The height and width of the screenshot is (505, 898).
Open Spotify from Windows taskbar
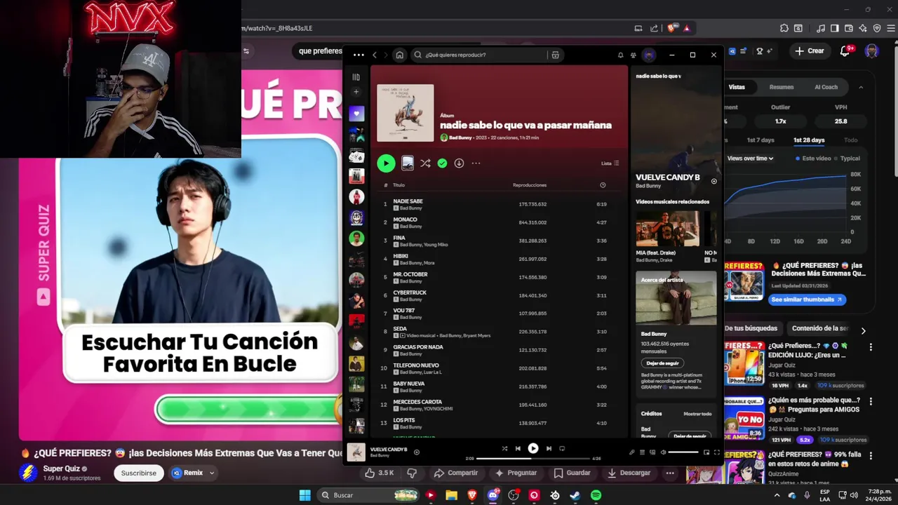[596, 495]
